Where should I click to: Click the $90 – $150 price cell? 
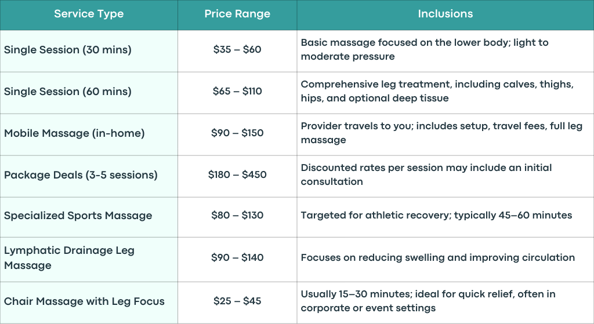[237, 134]
